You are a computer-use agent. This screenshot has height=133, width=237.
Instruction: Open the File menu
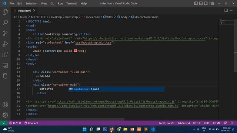point(11,3)
